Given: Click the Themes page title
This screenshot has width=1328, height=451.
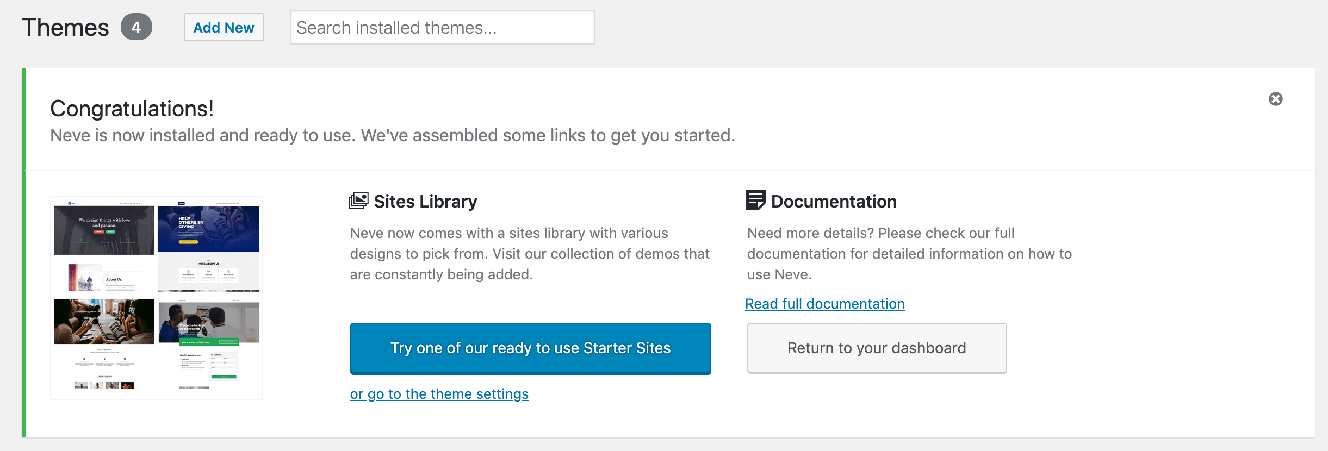Looking at the screenshot, I should pos(65,28).
